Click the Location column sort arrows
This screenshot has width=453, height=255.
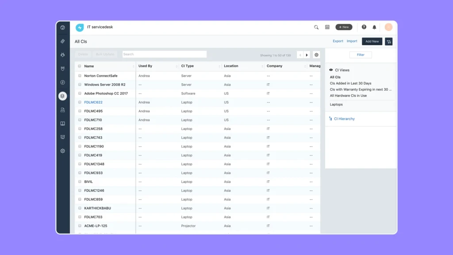click(x=262, y=66)
